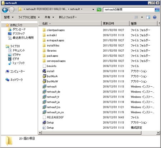Image resolution: width=161 pixels, height=148 pixels.
Task: Open the ビデオ library
Action: (16, 59)
